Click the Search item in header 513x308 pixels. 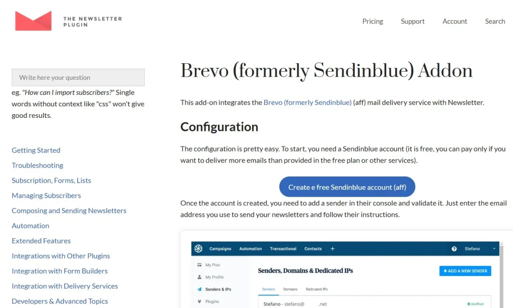(495, 21)
